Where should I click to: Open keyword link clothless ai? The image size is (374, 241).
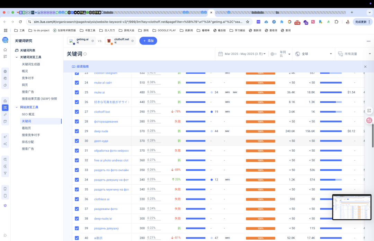click(x=101, y=199)
